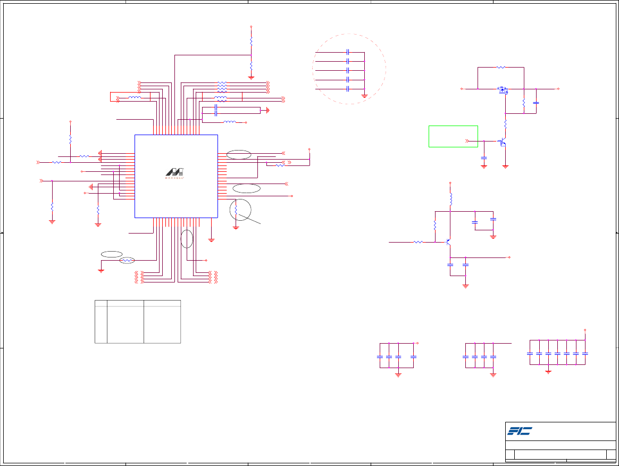Click the lower wide ellipse right of the chip

click(x=246, y=188)
